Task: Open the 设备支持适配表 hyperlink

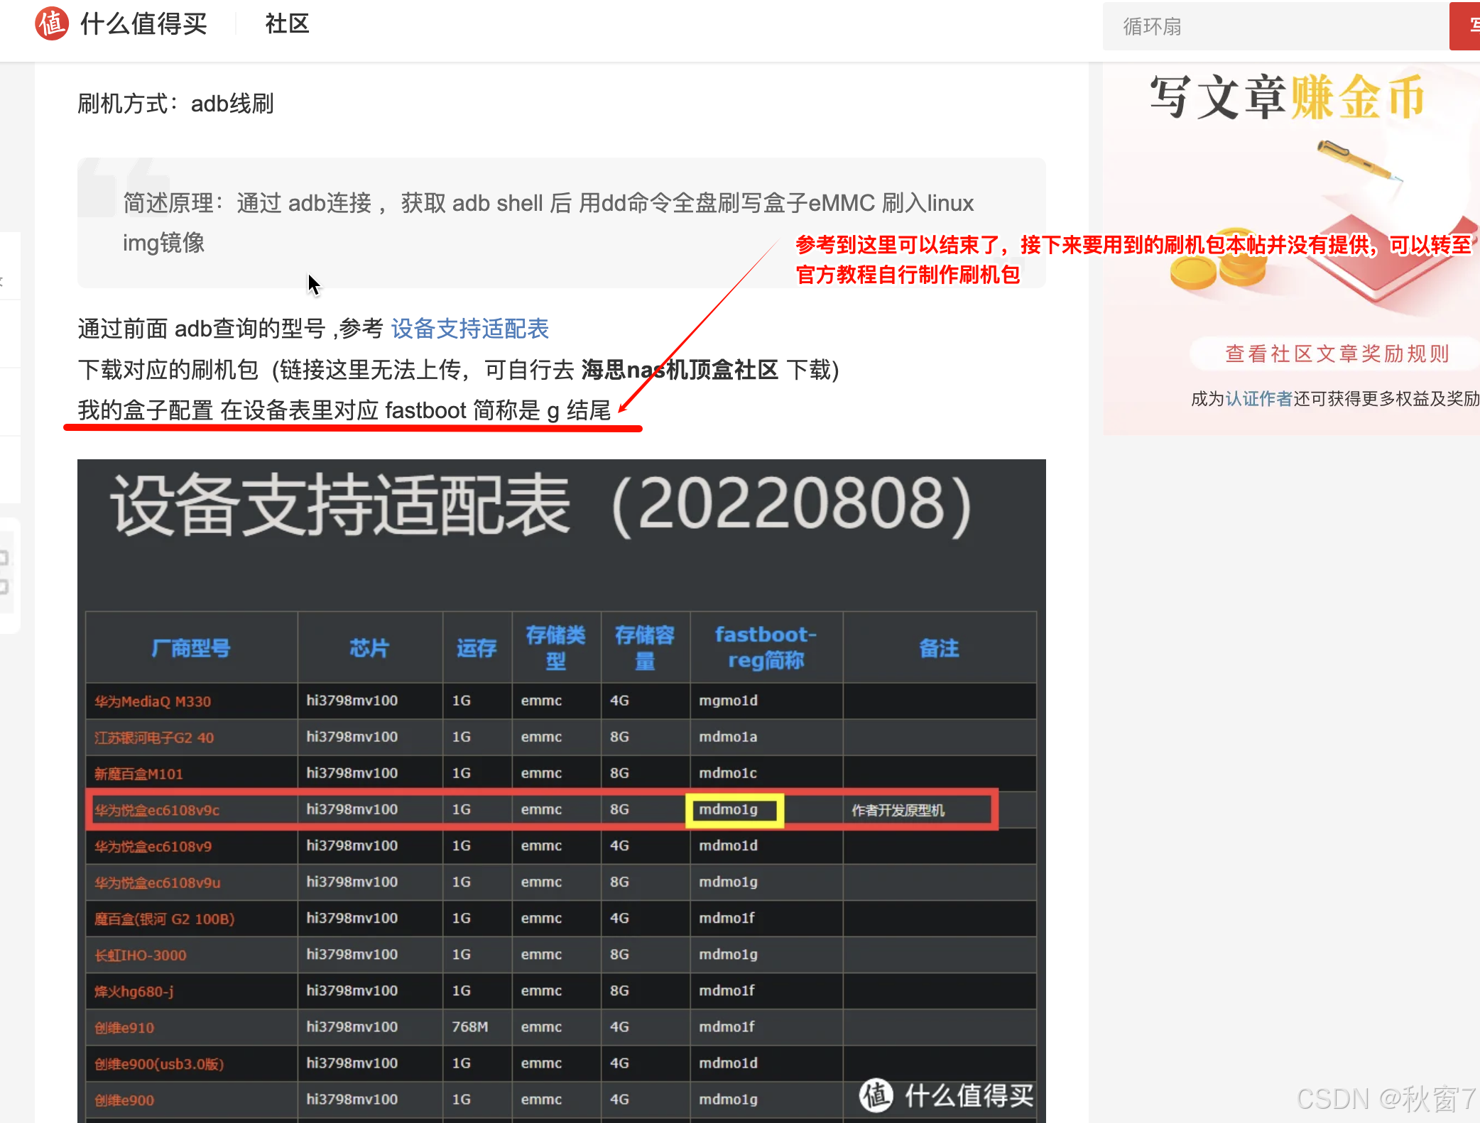Action: (x=469, y=329)
